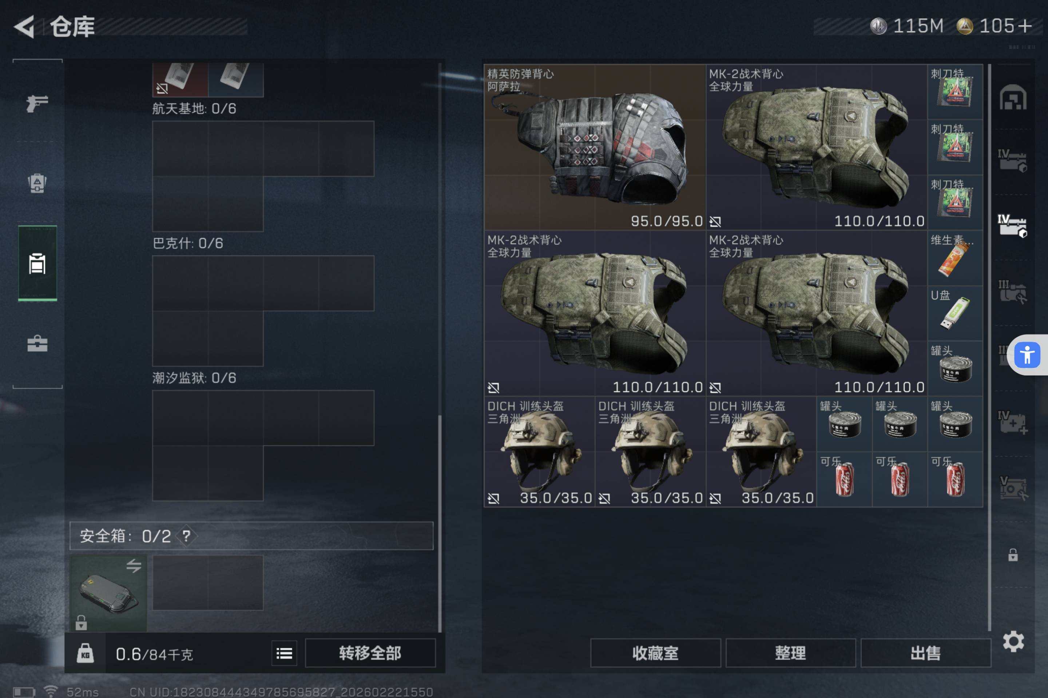Toggle the list view icon
Image resolution: width=1048 pixels, height=698 pixels.
pyautogui.click(x=284, y=653)
